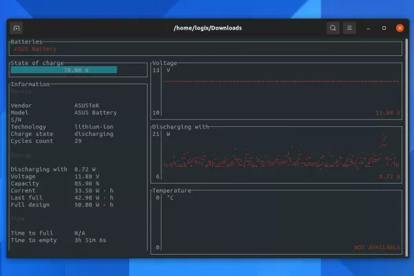Close the terminal with the orange X button
The height and width of the screenshot is (276, 414).
pyautogui.click(x=400, y=28)
